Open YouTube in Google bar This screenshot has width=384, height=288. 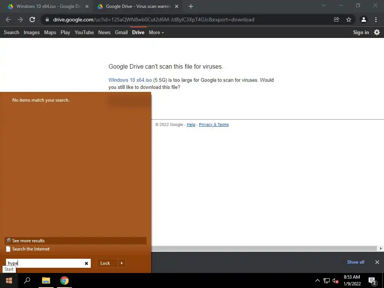click(84, 32)
